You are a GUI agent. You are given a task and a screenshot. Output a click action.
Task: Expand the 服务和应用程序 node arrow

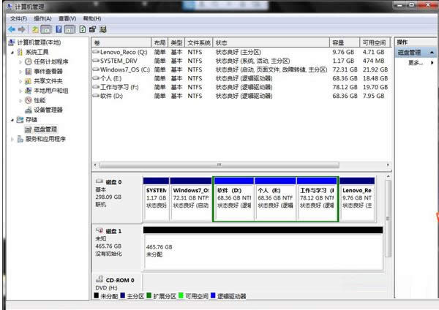12,138
